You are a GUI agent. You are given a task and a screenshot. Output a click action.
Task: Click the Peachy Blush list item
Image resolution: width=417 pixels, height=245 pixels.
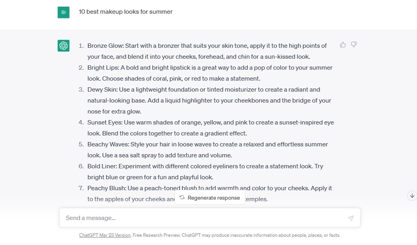209,188
